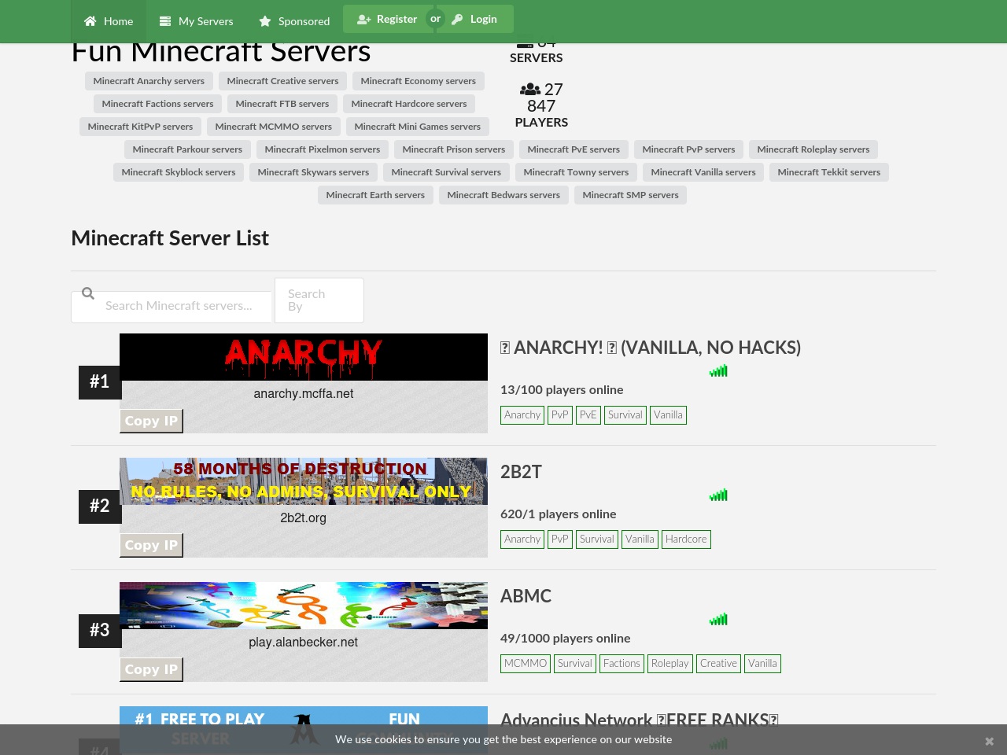Click the search magnifier icon

[x=88, y=293]
